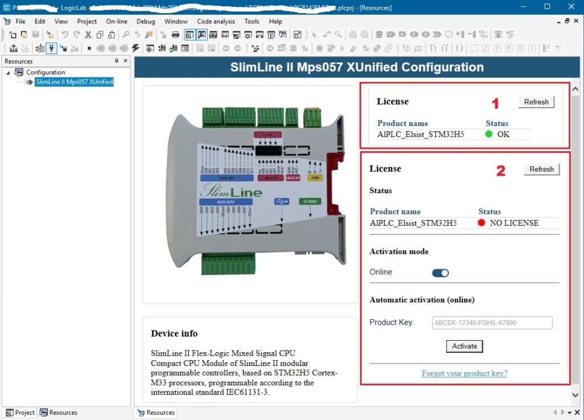Select SlimLine II Mps057 XUnified tree item

point(74,82)
